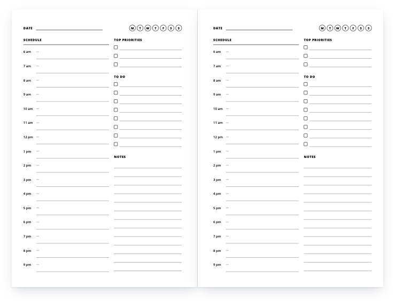The height and width of the screenshot is (301, 395).
Task: Mark the Tuesday circle on the right page
Action: tap(330, 28)
